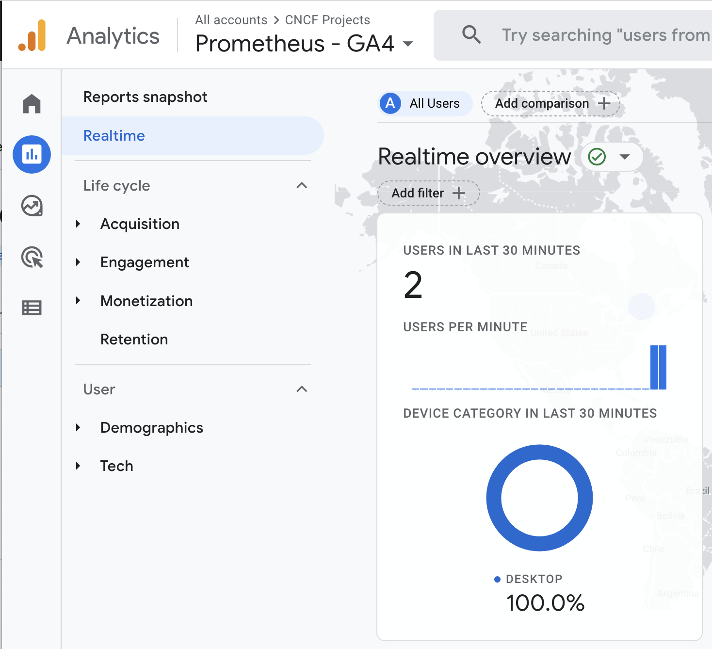The image size is (712, 649).
Task: Expand the Demographics arrow
Action: (x=78, y=427)
